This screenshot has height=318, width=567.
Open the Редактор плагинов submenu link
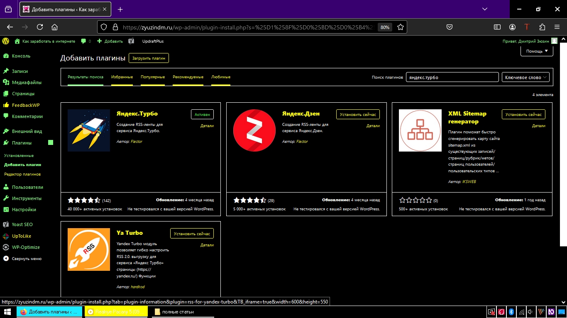click(x=22, y=174)
